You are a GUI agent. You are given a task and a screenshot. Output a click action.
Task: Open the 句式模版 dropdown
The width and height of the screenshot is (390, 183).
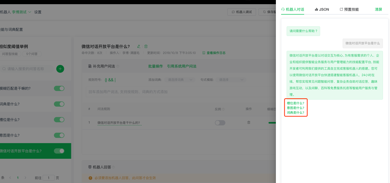click(231, 80)
